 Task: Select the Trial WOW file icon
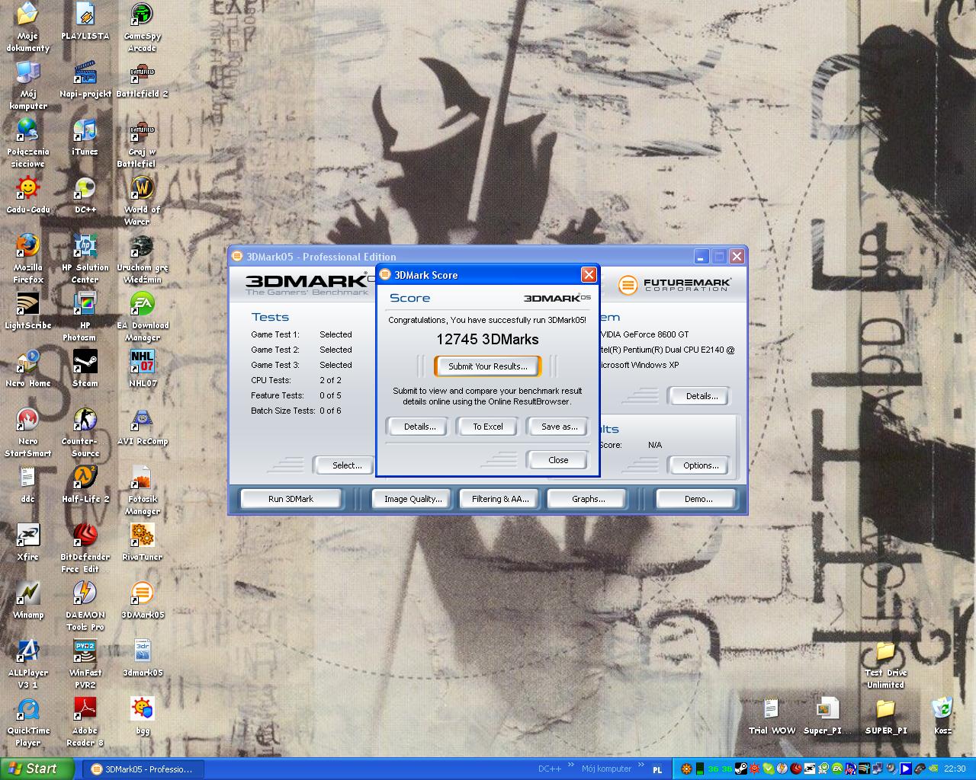pyautogui.click(x=771, y=716)
